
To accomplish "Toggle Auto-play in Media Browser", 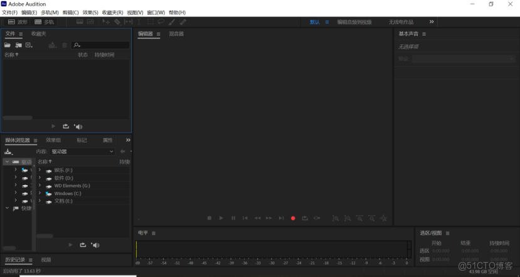I will pyautogui.click(x=95, y=245).
